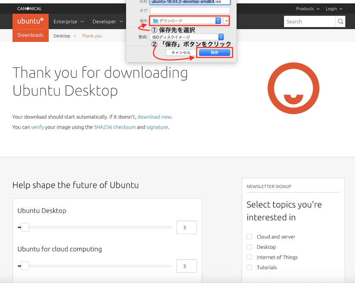Viewport: 355px width, 283px height.
Task: Click the verify link
Action: click(x=37, y=127)
